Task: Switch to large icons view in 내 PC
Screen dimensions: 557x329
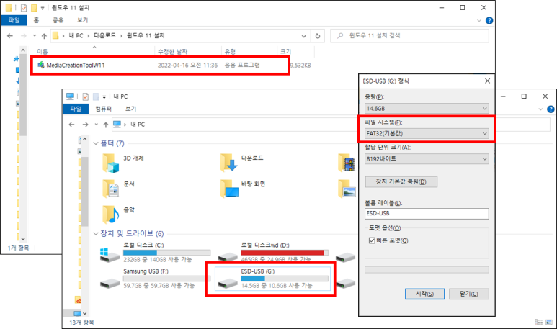Action: tap(549, 323)
